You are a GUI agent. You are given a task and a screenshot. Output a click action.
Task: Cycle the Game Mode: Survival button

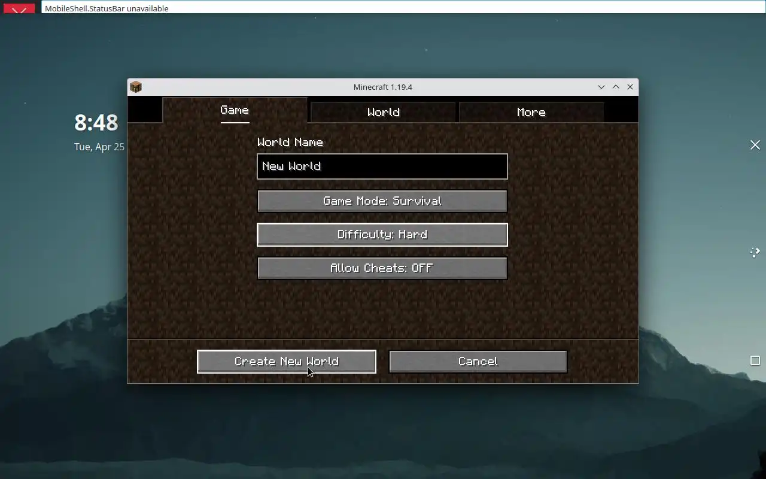click(x=382, y=201)
